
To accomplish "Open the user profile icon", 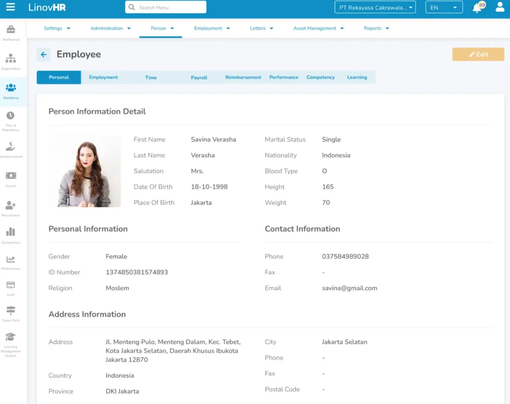I will point(500,7).
